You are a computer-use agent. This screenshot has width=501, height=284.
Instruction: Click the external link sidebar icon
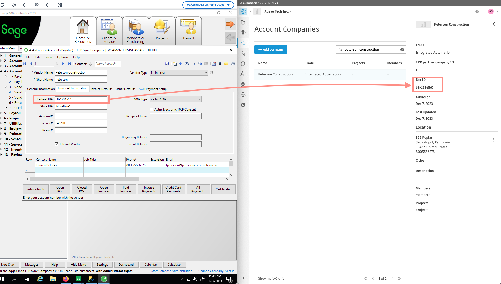[x=243, y=105]
